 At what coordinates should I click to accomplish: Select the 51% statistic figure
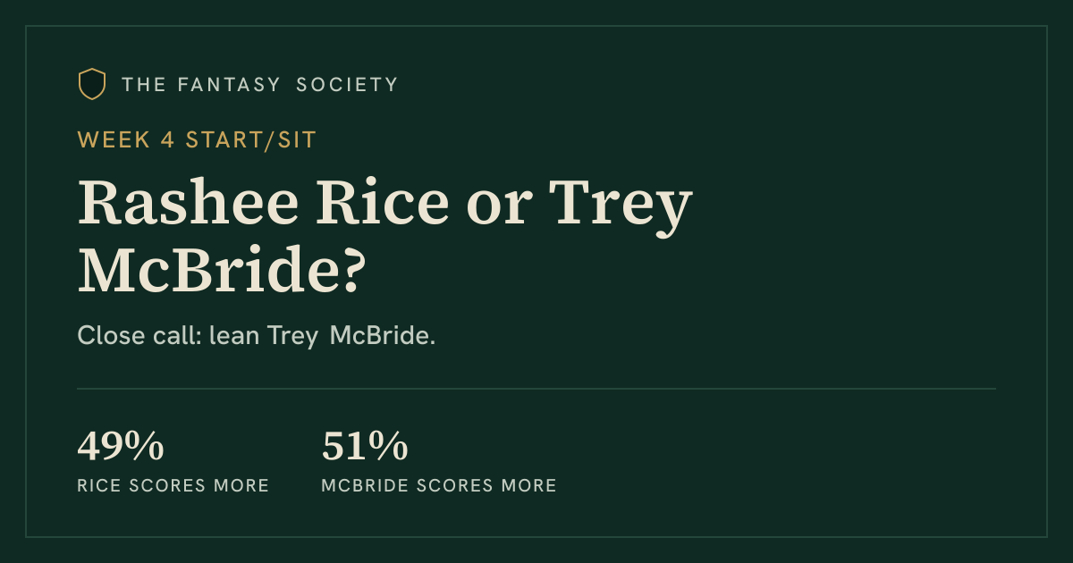(x=365, y=446)
